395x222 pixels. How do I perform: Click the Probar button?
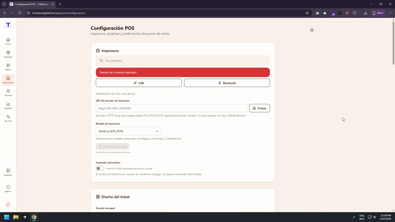pos(259,108)
